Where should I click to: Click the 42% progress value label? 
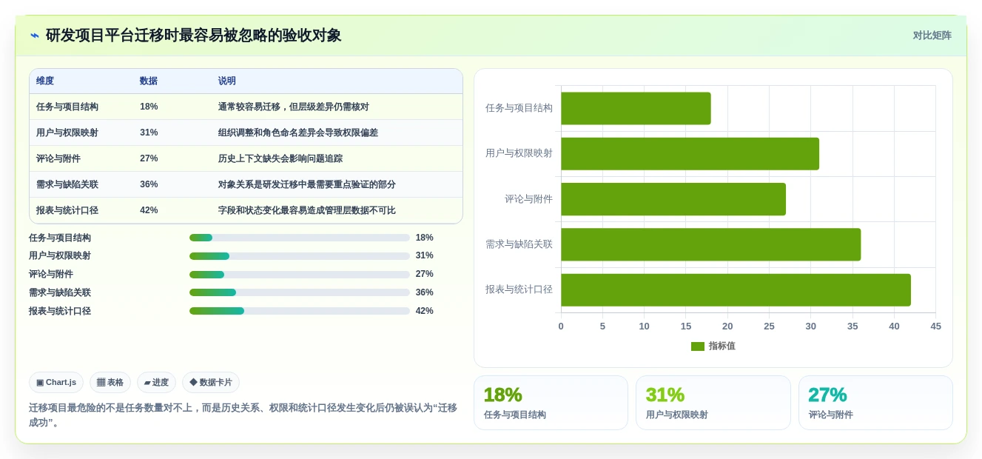425,311
